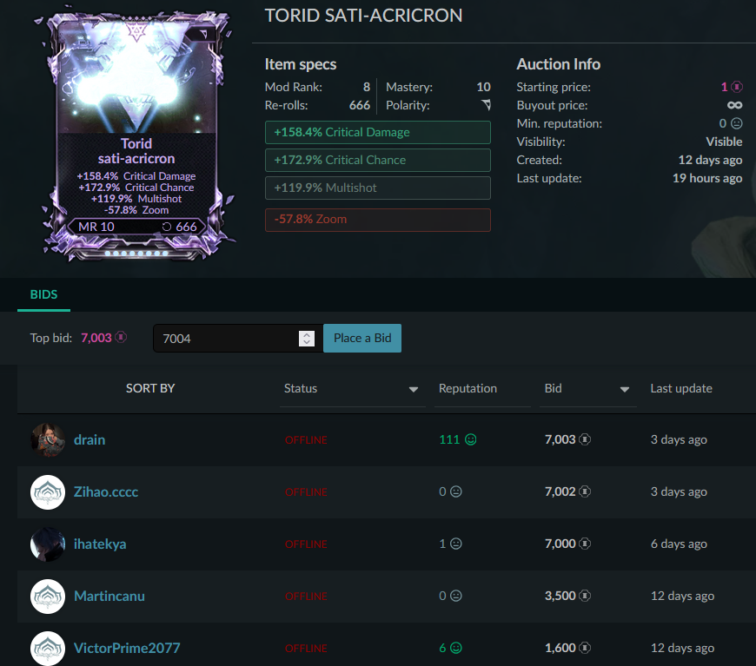Click the Last update column header
Viewport: 756px width, 666px height.
[680, 388]
